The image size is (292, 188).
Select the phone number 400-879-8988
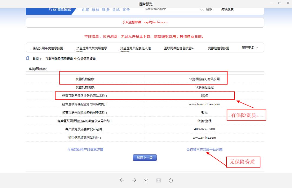(204, 129)
